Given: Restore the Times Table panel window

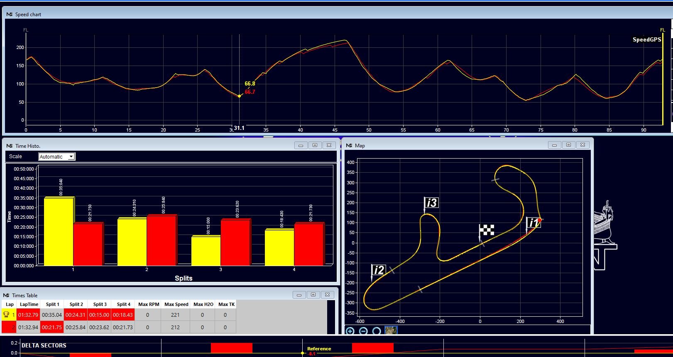Looking at the screenshot, I should pos(313,295).
